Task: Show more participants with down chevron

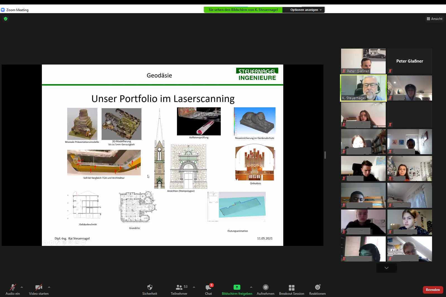Action: 386,268
